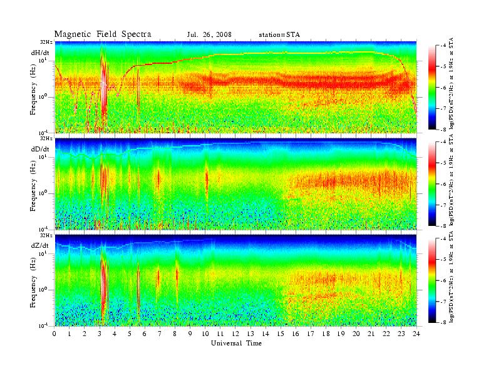Click the dD/dt spectrogram plot
Screen dimensions: 496x383
235,183
